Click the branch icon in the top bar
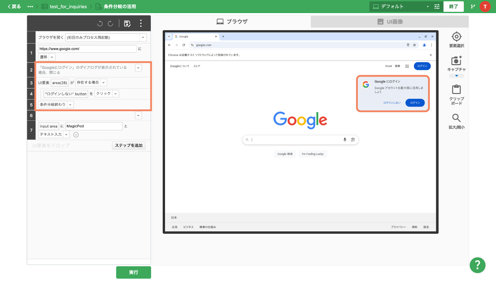The width and height of the screenshot is (496, 281). [473, 7]
